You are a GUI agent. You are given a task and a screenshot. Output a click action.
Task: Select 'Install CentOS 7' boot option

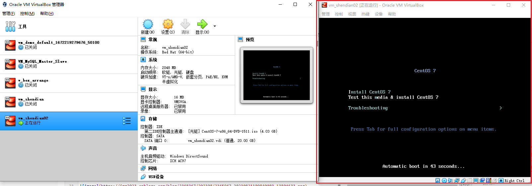(369, 92)
